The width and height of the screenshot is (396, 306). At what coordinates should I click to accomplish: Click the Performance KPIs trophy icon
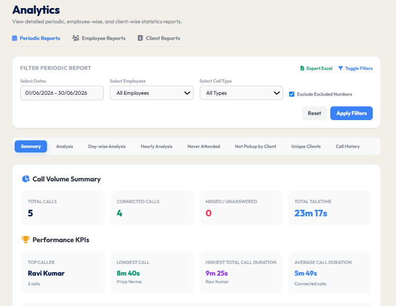[25, 240]
